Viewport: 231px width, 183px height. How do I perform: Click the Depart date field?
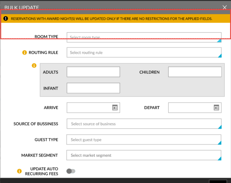pos(195,108)
